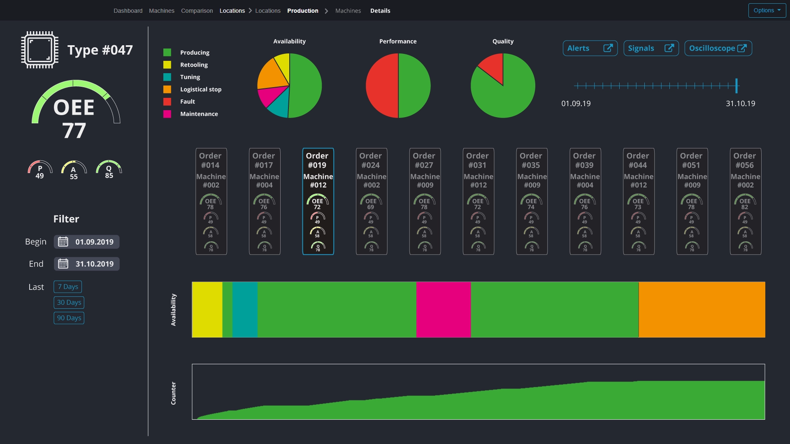Viewport: 790px width, 444px height.
Task: Click the calendar icon for Begin date
Action: [63, 242]
